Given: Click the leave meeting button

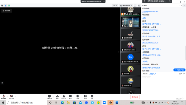Looking at the screenshot, I should pyautogui.click(x=135, y=97).
